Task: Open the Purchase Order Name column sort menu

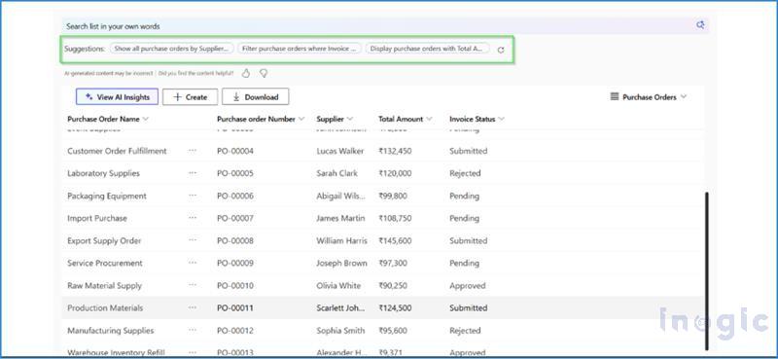Action: point(145,119)
